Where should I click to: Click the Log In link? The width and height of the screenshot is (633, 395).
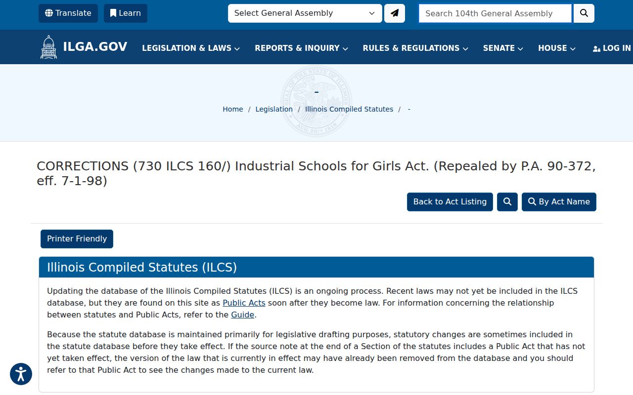[x=612, y=48]
